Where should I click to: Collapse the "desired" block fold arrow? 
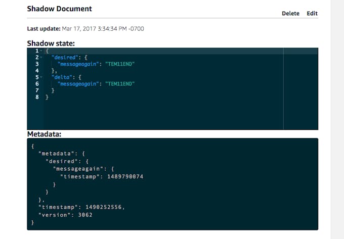pyautogui.click(x=41, y=58)
